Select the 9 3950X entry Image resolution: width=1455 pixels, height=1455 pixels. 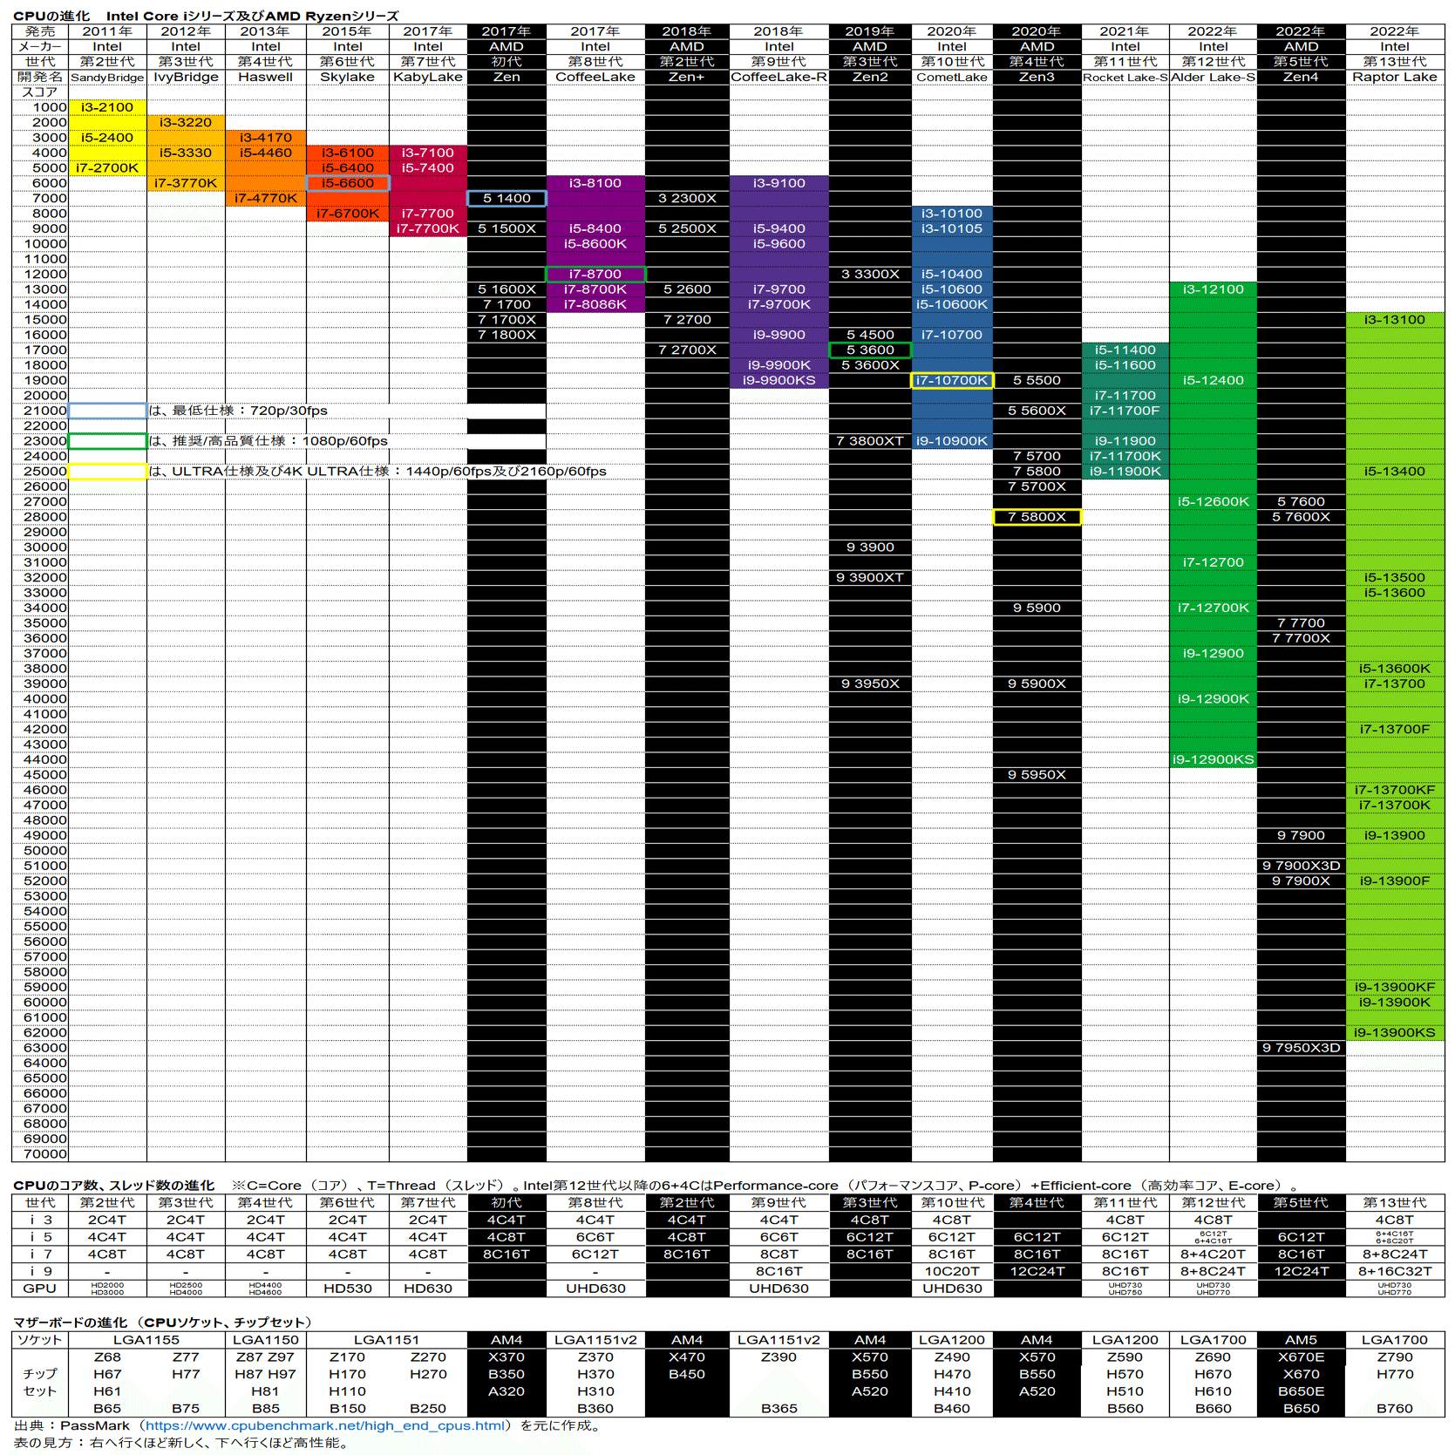(870, 683)
